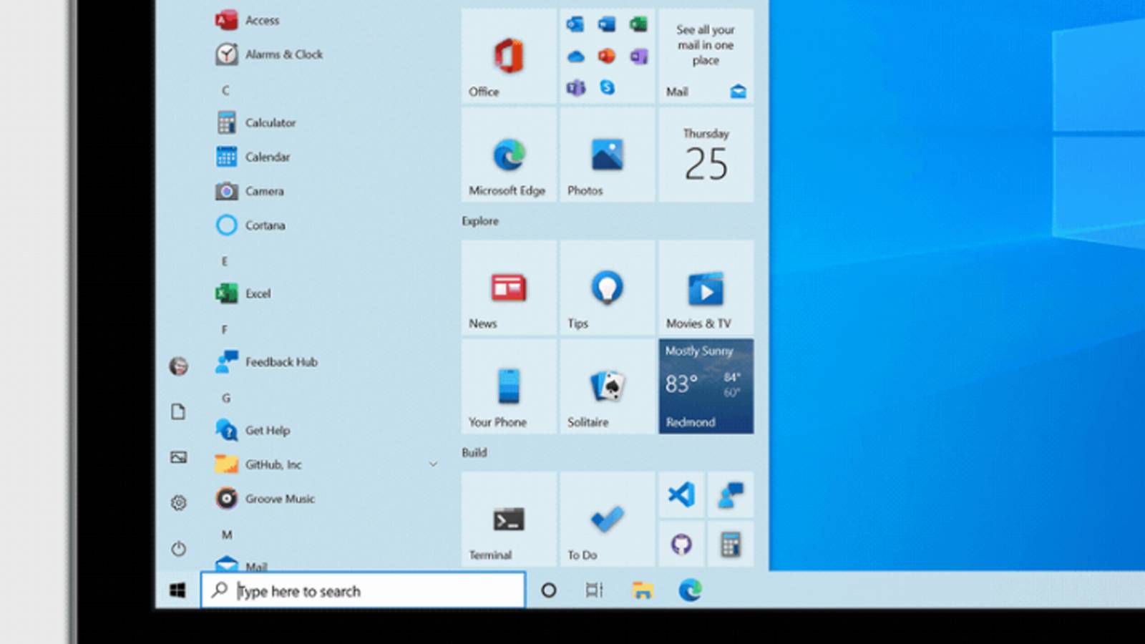Open Settings gear in Start sidebar

click(178, 503)
